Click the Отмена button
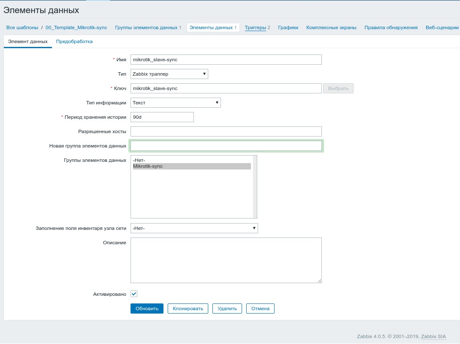 pos(260,309)
